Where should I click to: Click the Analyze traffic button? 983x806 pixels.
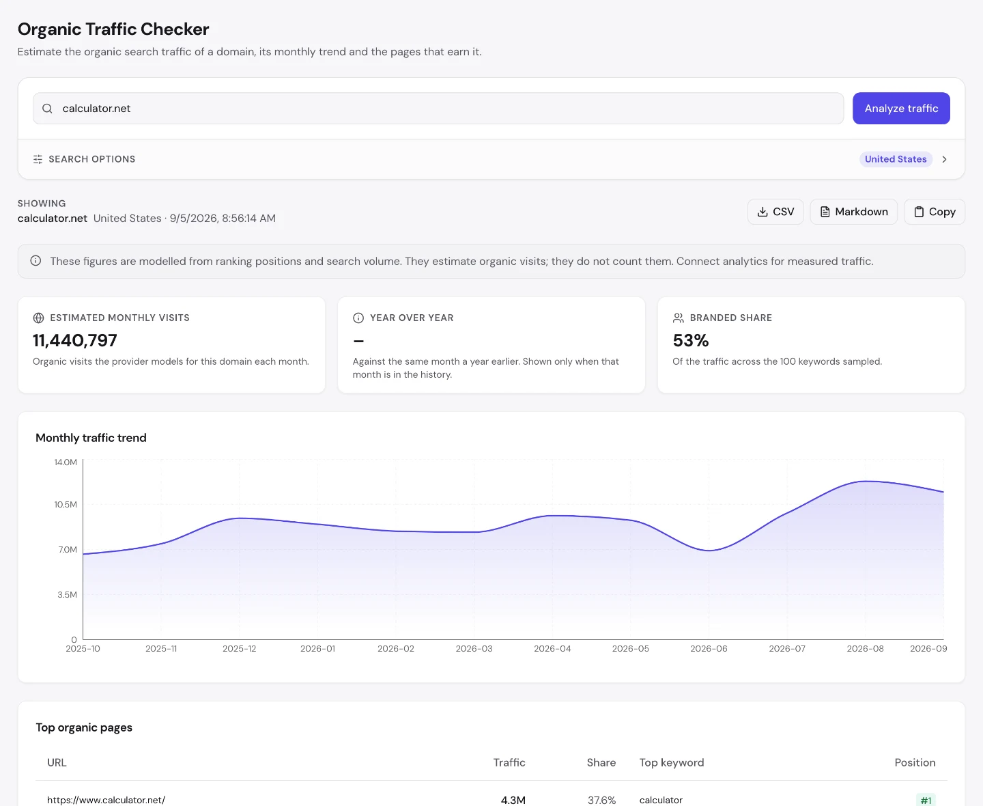[x=901, y=109]
